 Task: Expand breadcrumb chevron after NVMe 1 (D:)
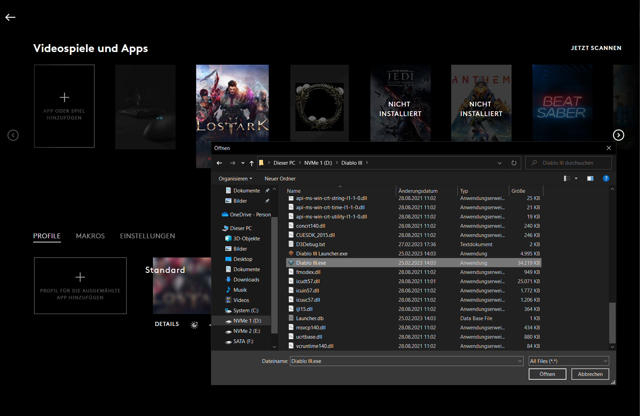tap(337, 163)
